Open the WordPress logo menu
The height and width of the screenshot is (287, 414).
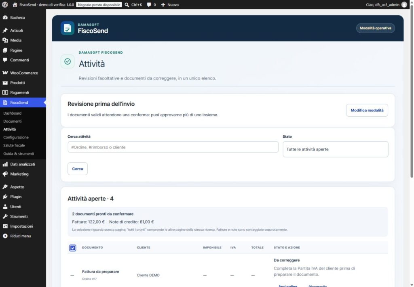point(5,4)
